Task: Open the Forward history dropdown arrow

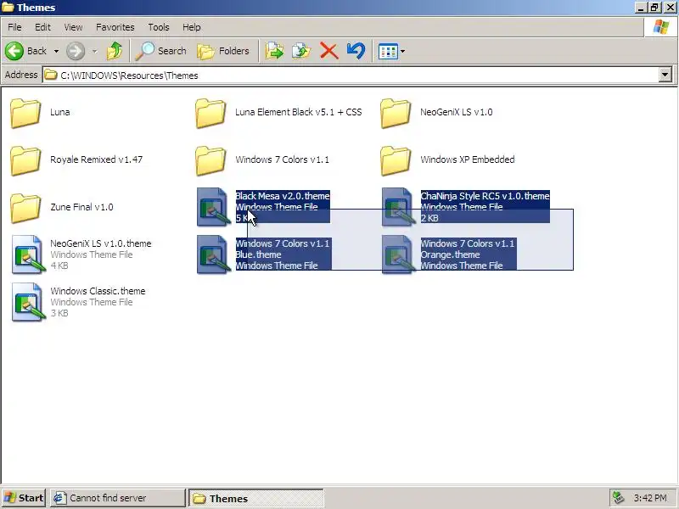Action: (94, 52)
